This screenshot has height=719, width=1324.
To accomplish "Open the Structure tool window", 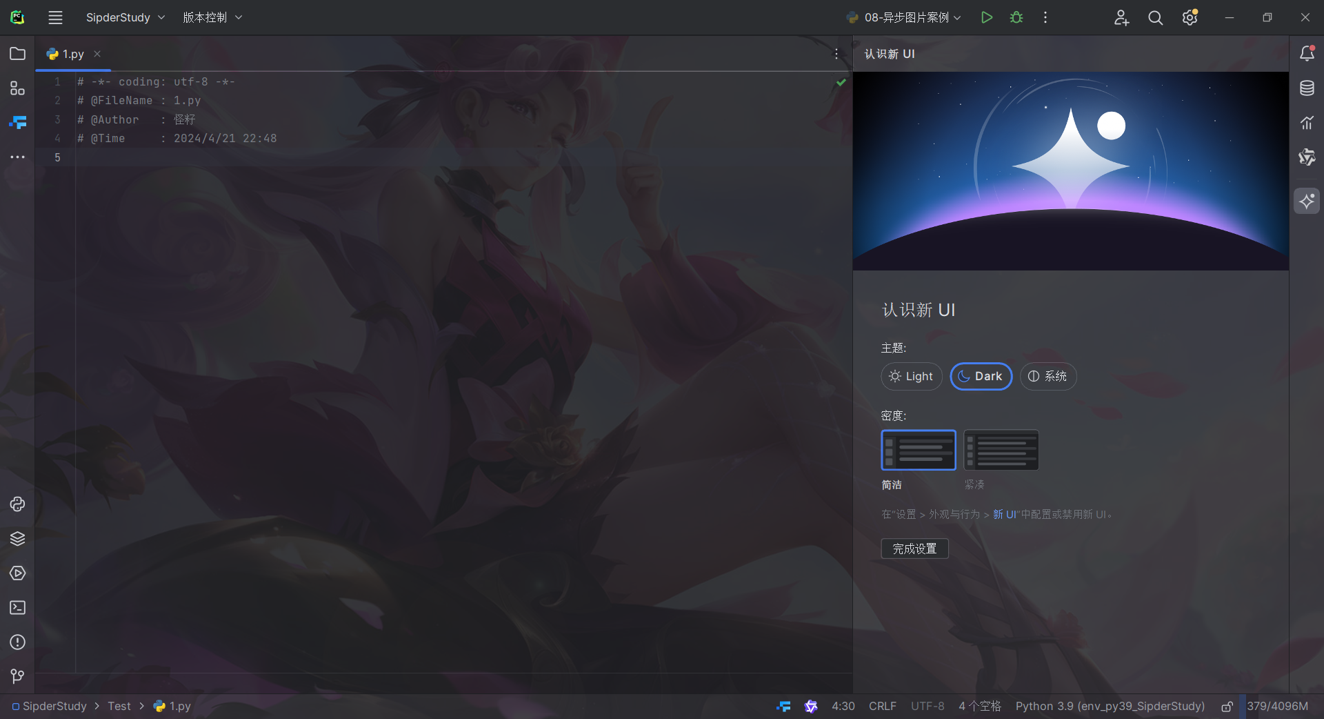I will (17, 88).
